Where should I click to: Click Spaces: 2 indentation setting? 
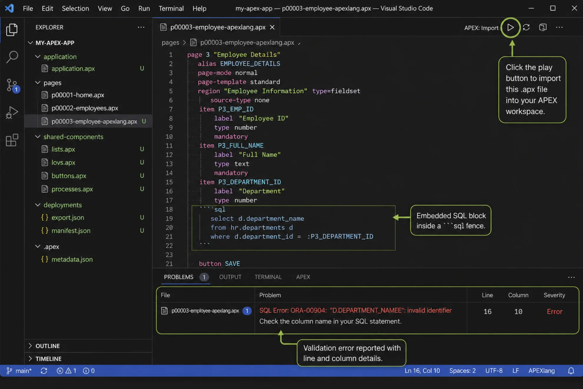(462, 371)
